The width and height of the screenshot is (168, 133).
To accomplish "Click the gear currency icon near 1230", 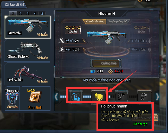I will click(x=111, y=71).
